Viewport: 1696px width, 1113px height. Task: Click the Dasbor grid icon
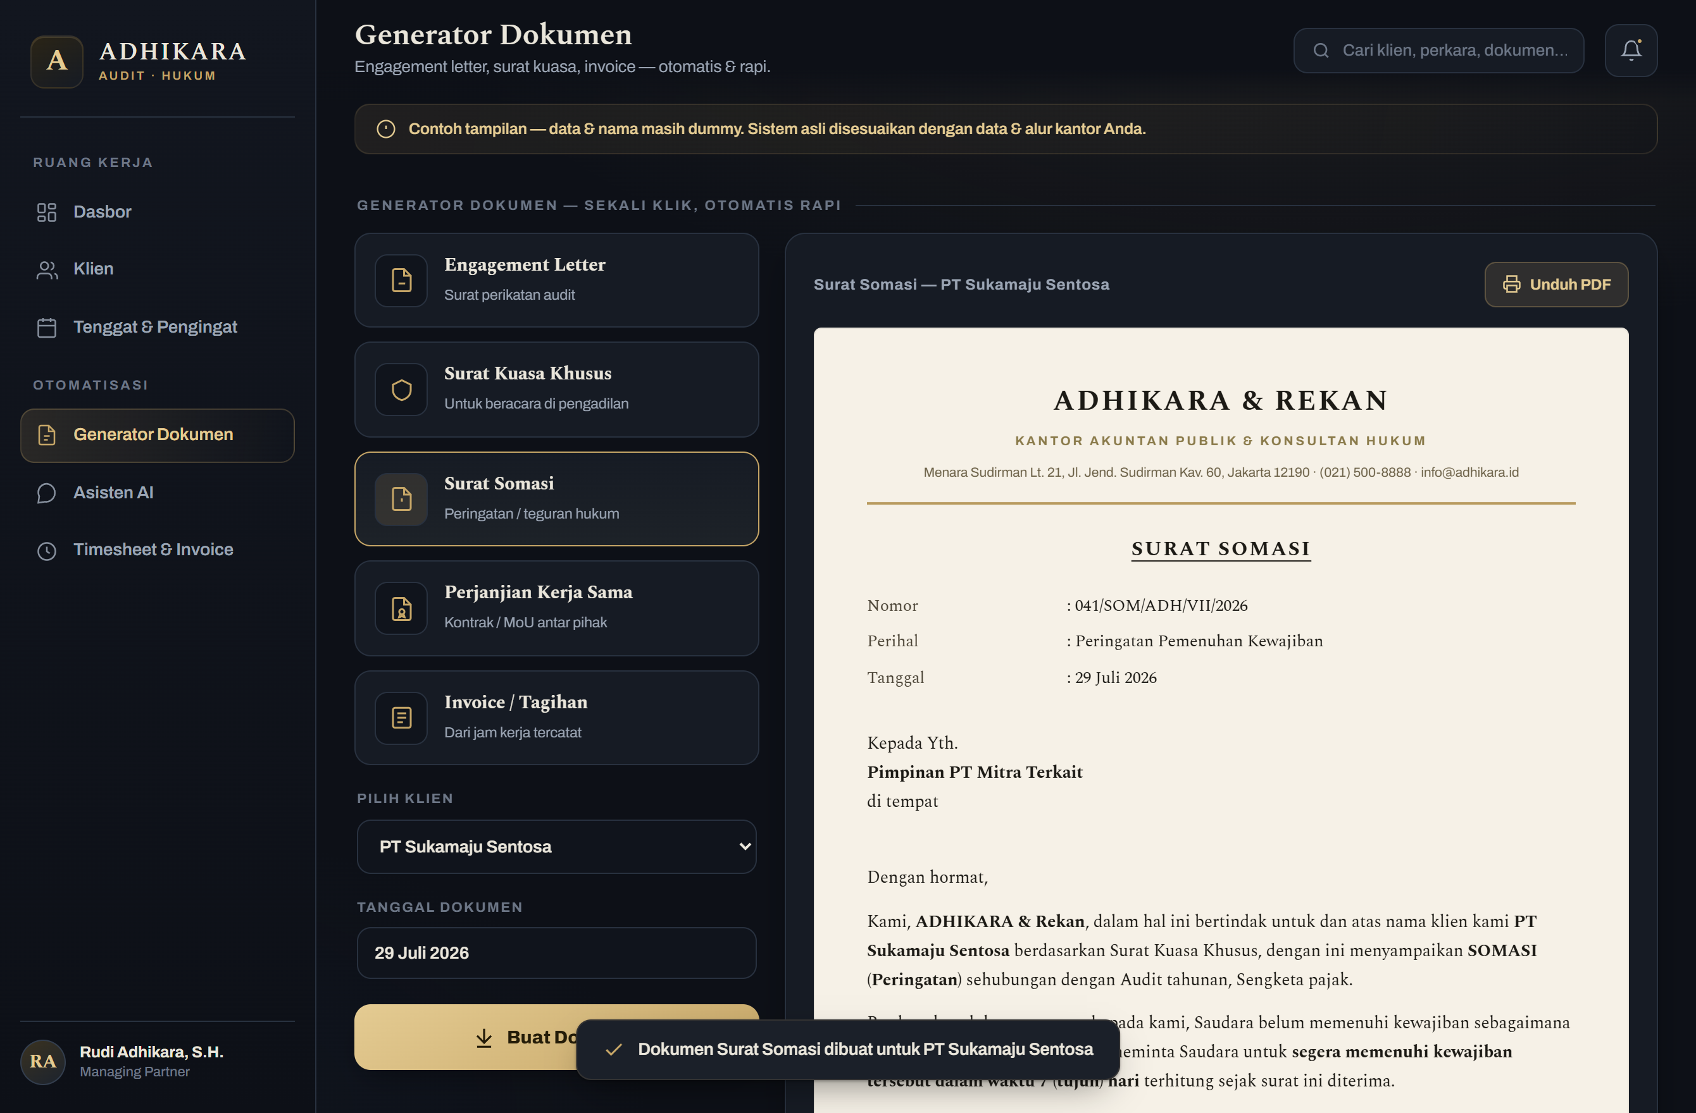(46, 212)
